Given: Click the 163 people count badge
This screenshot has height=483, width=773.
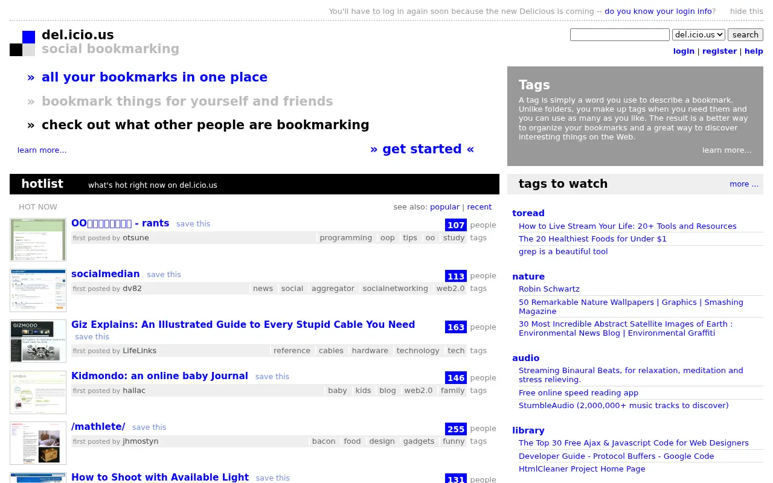Looking at the screenshot, I should [x=456, y=327].
